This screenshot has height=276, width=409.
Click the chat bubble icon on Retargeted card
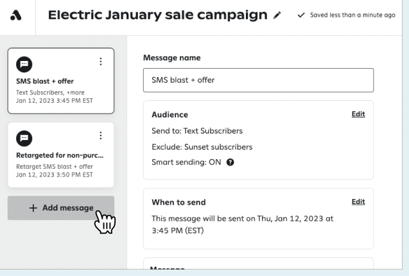pos(24,137)
